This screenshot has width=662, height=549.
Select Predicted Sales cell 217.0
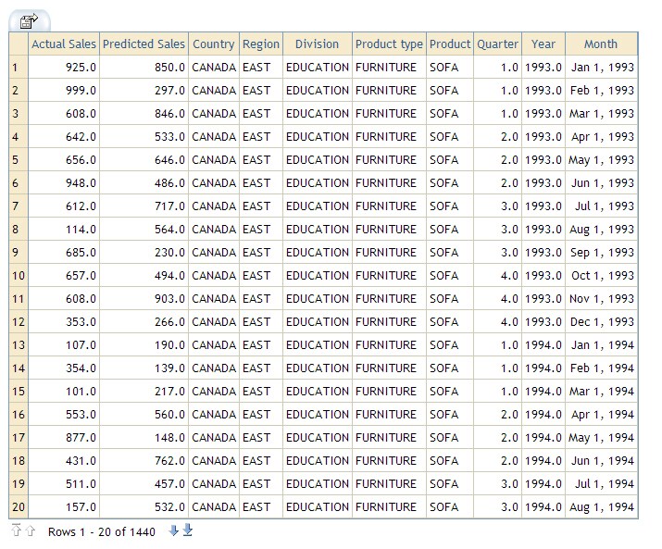click(x=144, y=391)
